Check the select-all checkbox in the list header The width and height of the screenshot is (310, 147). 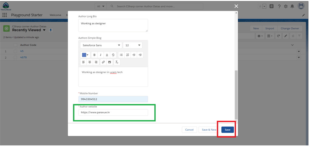click(x=15, y=45)
